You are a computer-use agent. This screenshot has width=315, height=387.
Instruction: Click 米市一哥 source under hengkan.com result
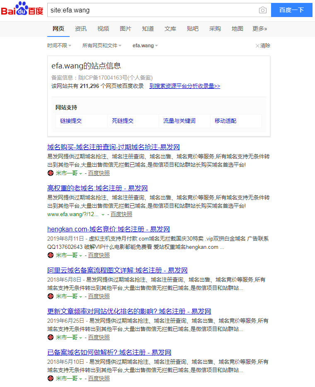pos(67,255)
